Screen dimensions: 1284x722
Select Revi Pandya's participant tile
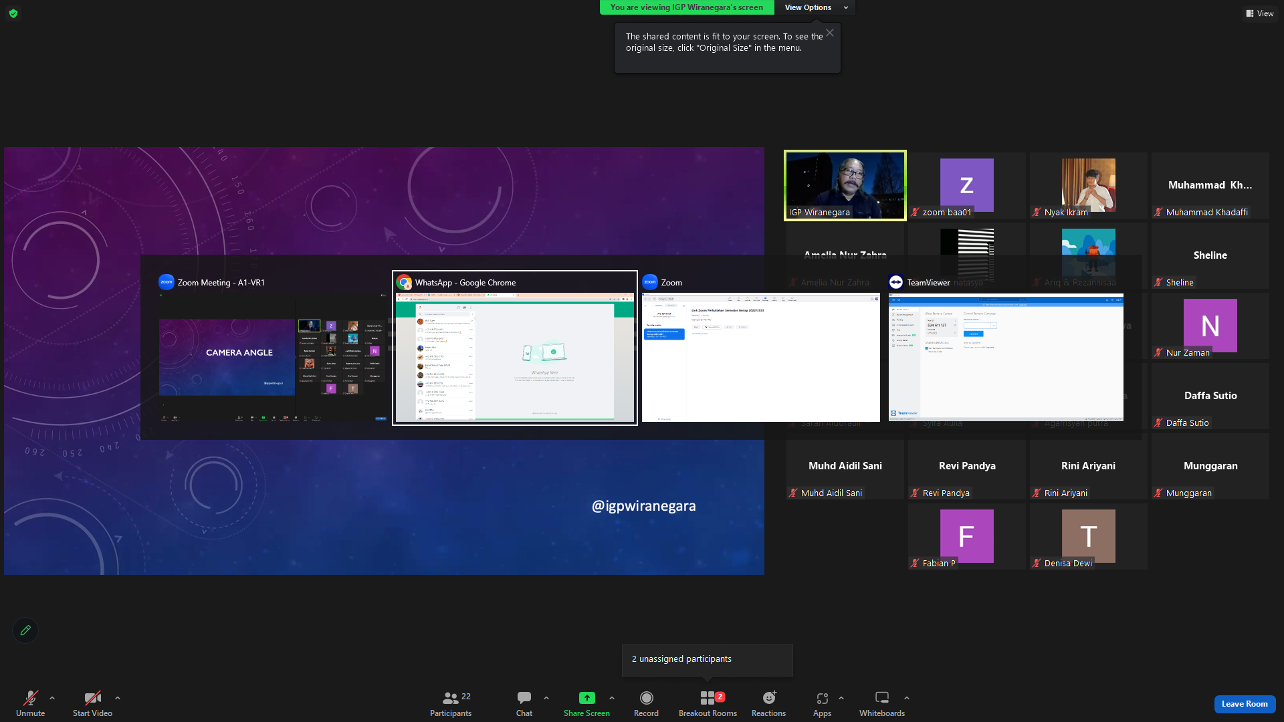[967, 466]
